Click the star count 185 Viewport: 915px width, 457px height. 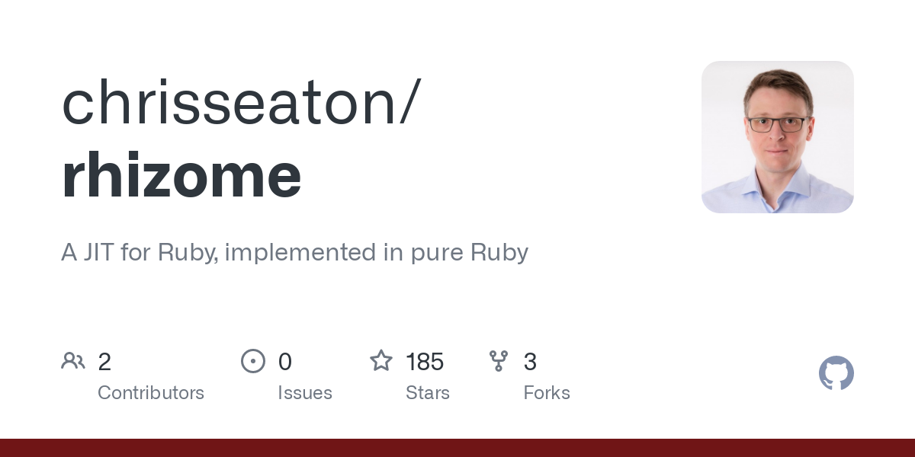(425, 362)
